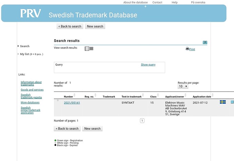Expand the Search sidebar item
The height and width of the screenshot is (161, 234).
click(25, 46)
